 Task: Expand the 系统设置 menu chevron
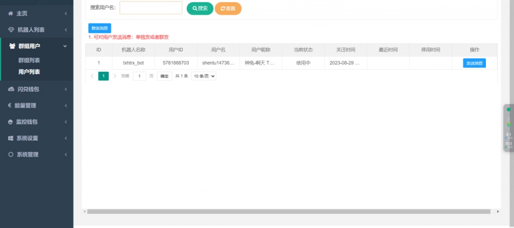click(66, 139)
